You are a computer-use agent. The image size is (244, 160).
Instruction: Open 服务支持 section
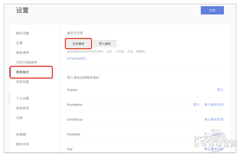click(x=23, y=144)
